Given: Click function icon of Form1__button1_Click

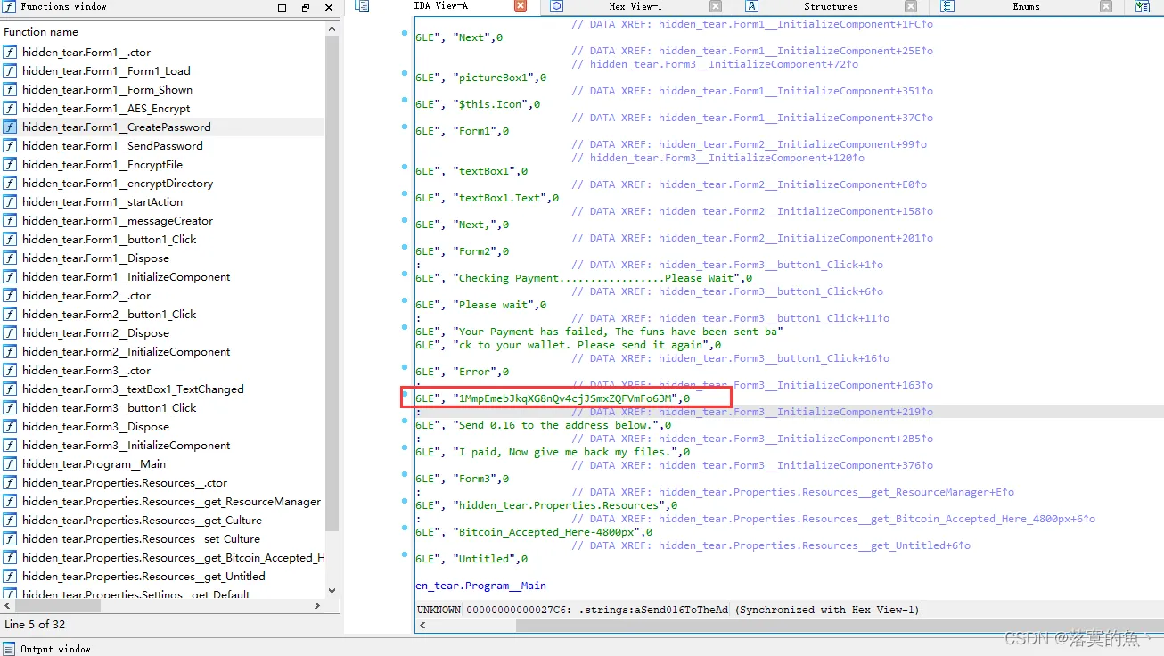Looking at the screenshot, I should click(x=10, y=239).
